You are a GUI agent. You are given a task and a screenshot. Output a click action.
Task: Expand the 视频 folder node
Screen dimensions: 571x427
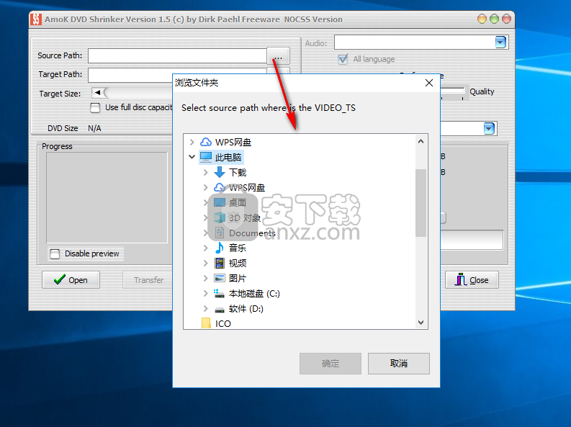click(x=206, y=263)
